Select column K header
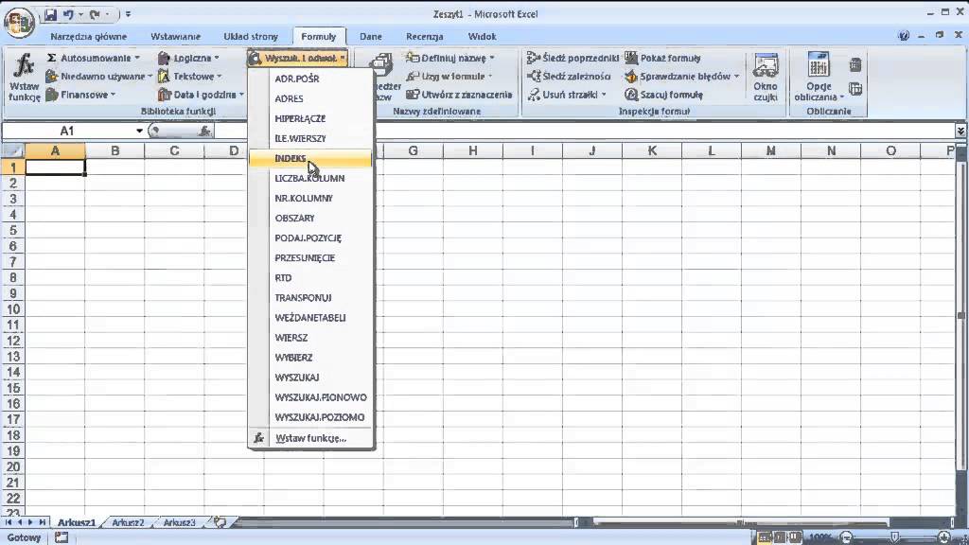Screen dimensions: 969x545 click(x=651, y=150)
